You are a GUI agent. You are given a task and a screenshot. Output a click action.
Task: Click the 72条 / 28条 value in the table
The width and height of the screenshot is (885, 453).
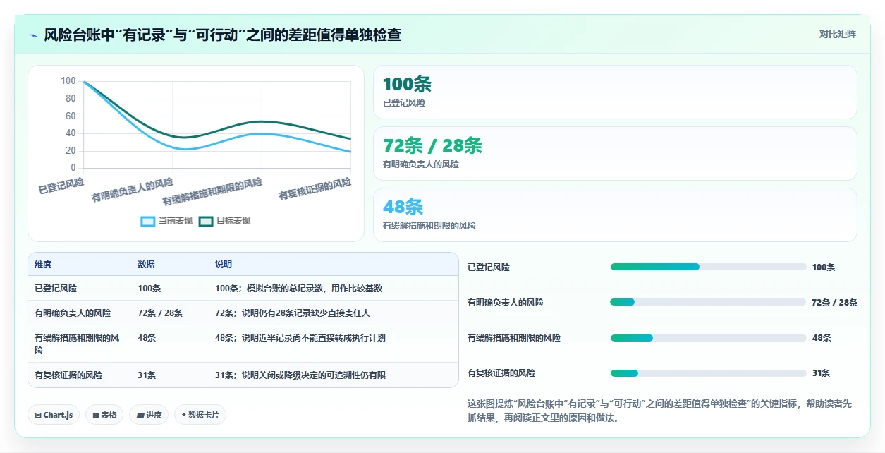[x=160, y=313]
